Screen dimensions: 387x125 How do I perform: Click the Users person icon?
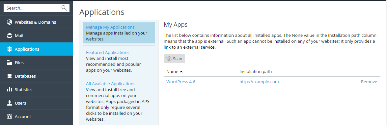[10, 103]
